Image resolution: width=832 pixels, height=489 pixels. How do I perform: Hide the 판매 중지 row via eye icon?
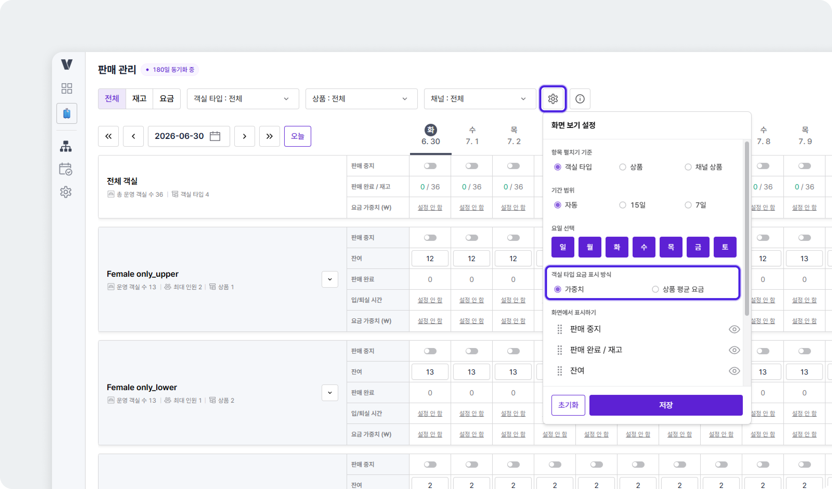click(x=734, y=329)
